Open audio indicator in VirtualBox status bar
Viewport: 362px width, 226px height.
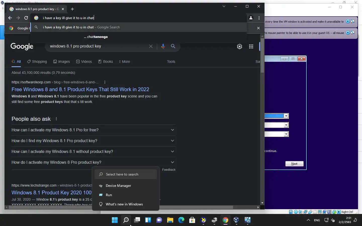coord(300,212)
